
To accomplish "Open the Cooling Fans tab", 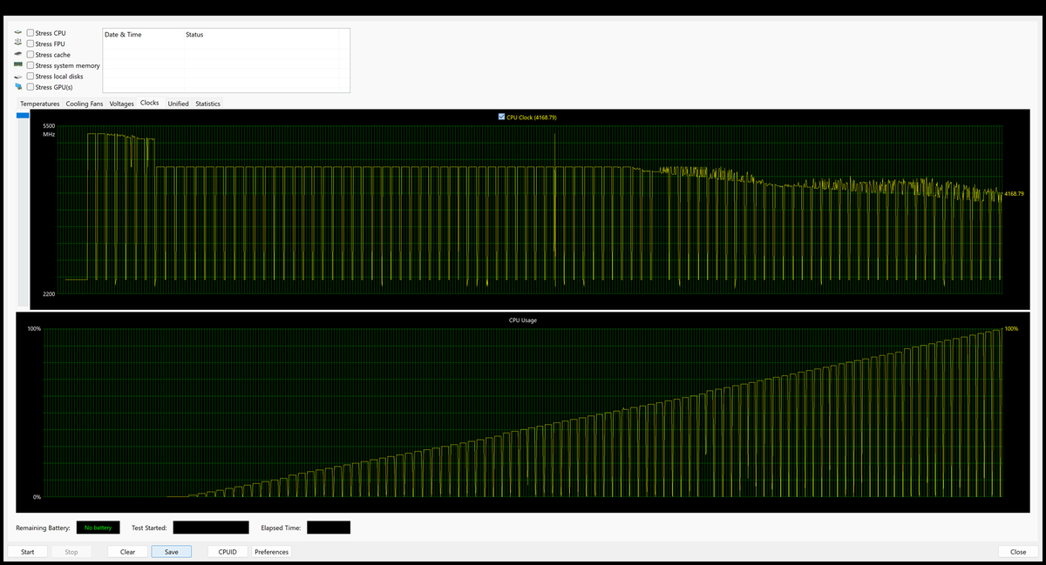I will [85, 103].
